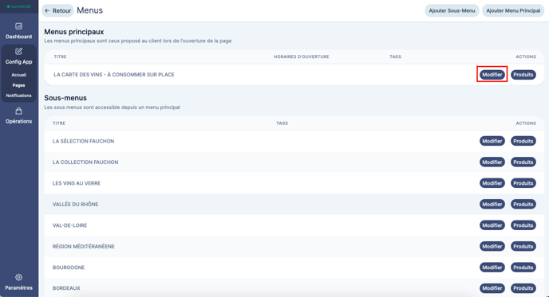Open products of La Carte des Vins

pyautogui.click(x=523, y=74)
